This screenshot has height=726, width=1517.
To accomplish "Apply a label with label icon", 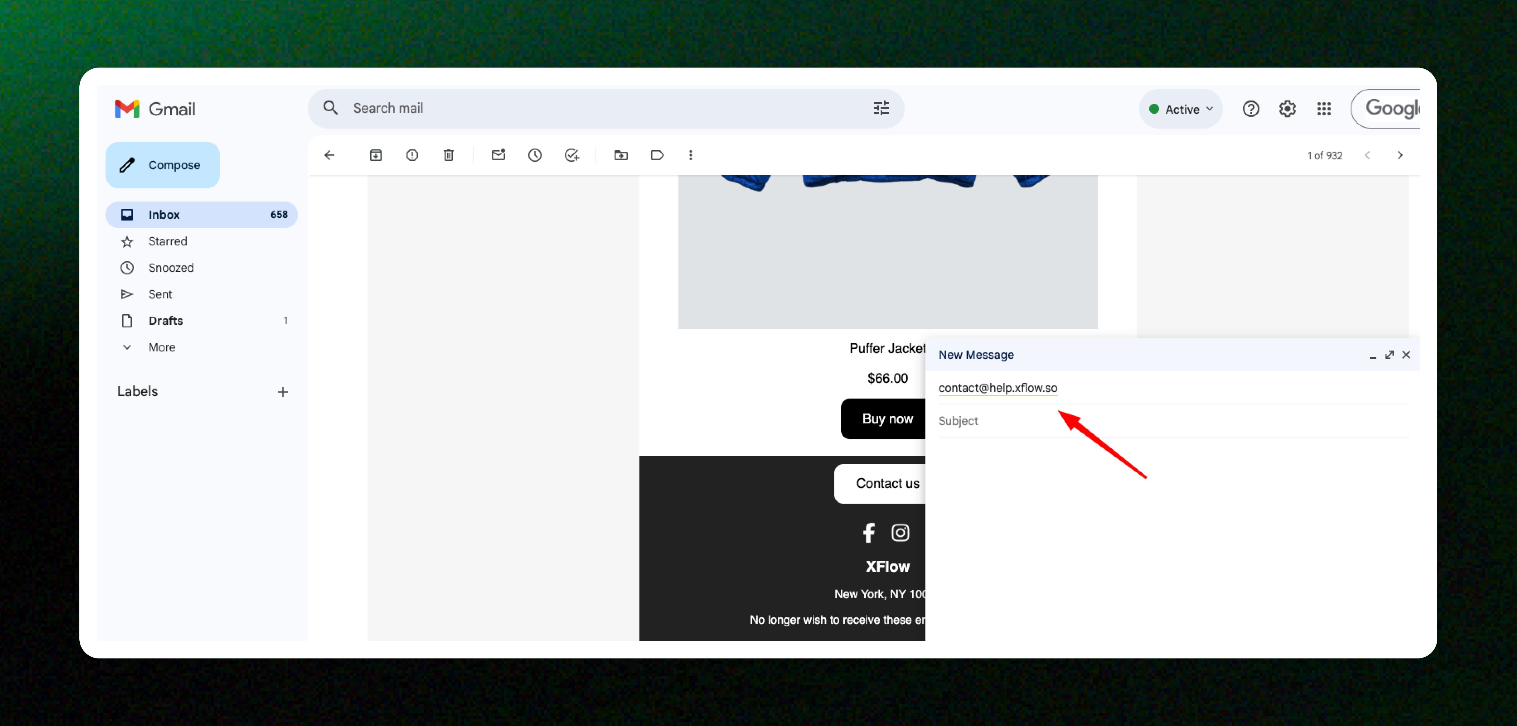I will [x=657, y=155].
